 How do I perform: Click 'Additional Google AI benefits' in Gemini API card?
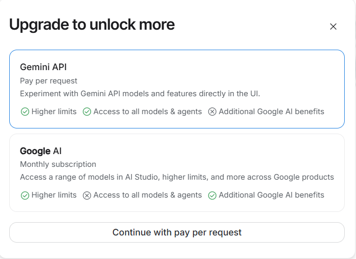[x=271, y=112]
